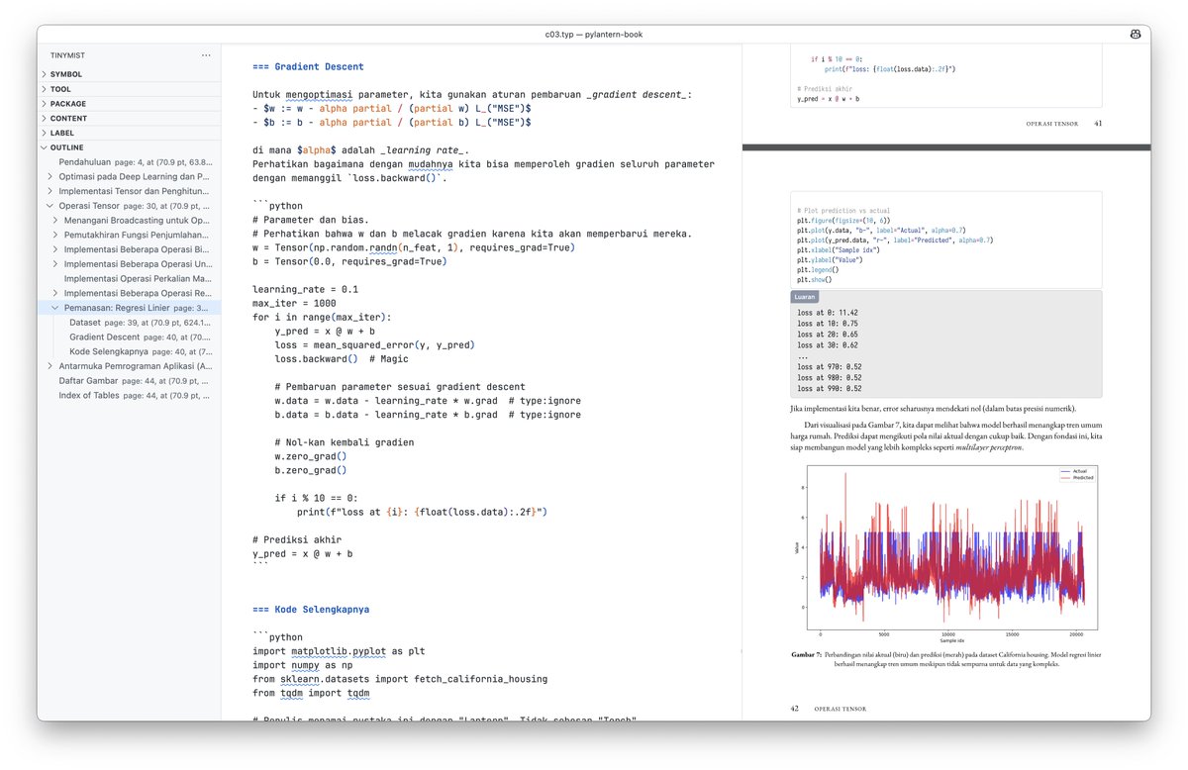
Task: Expand Menangani Broadcasting outline item
Action: pos(55,220)
